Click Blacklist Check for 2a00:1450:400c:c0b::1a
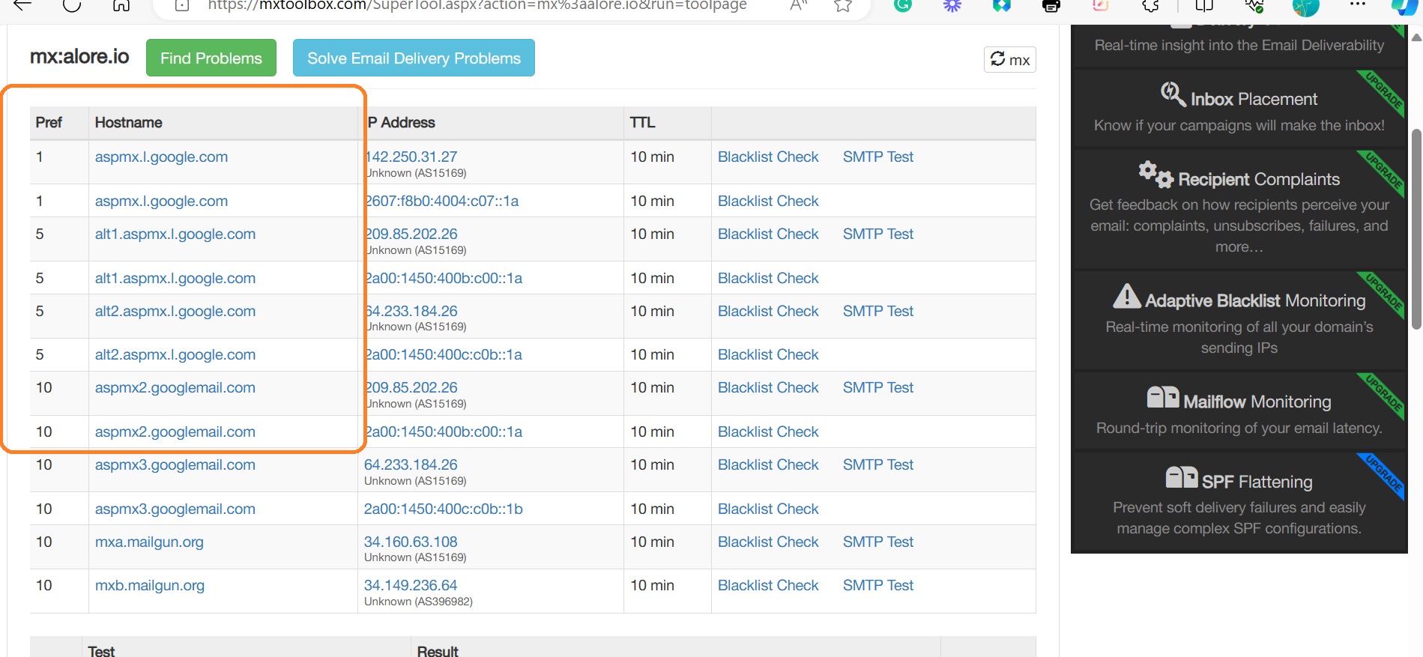Screen dimensions: 1423x657 click(768, 354)
